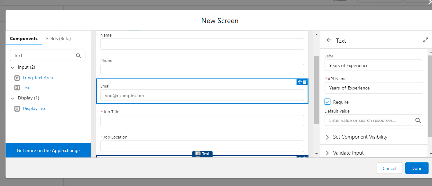
Task: Click the Display Text component icon
Action: point(17,109)
